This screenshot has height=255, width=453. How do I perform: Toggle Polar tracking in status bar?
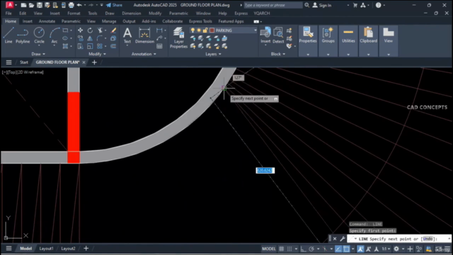pyautogui.click(x=311, y=249)
